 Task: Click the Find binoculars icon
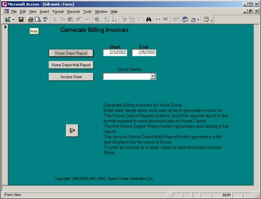[x=148, y=20]
